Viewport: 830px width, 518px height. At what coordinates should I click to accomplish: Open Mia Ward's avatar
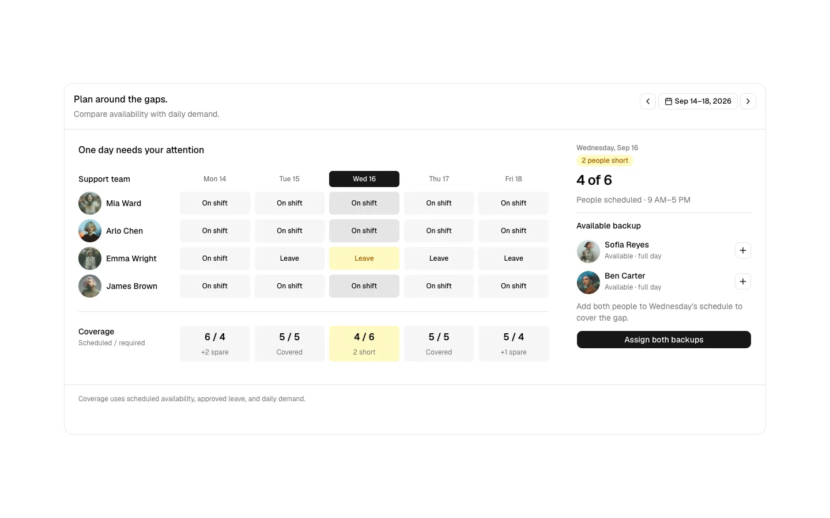point(90,203)
